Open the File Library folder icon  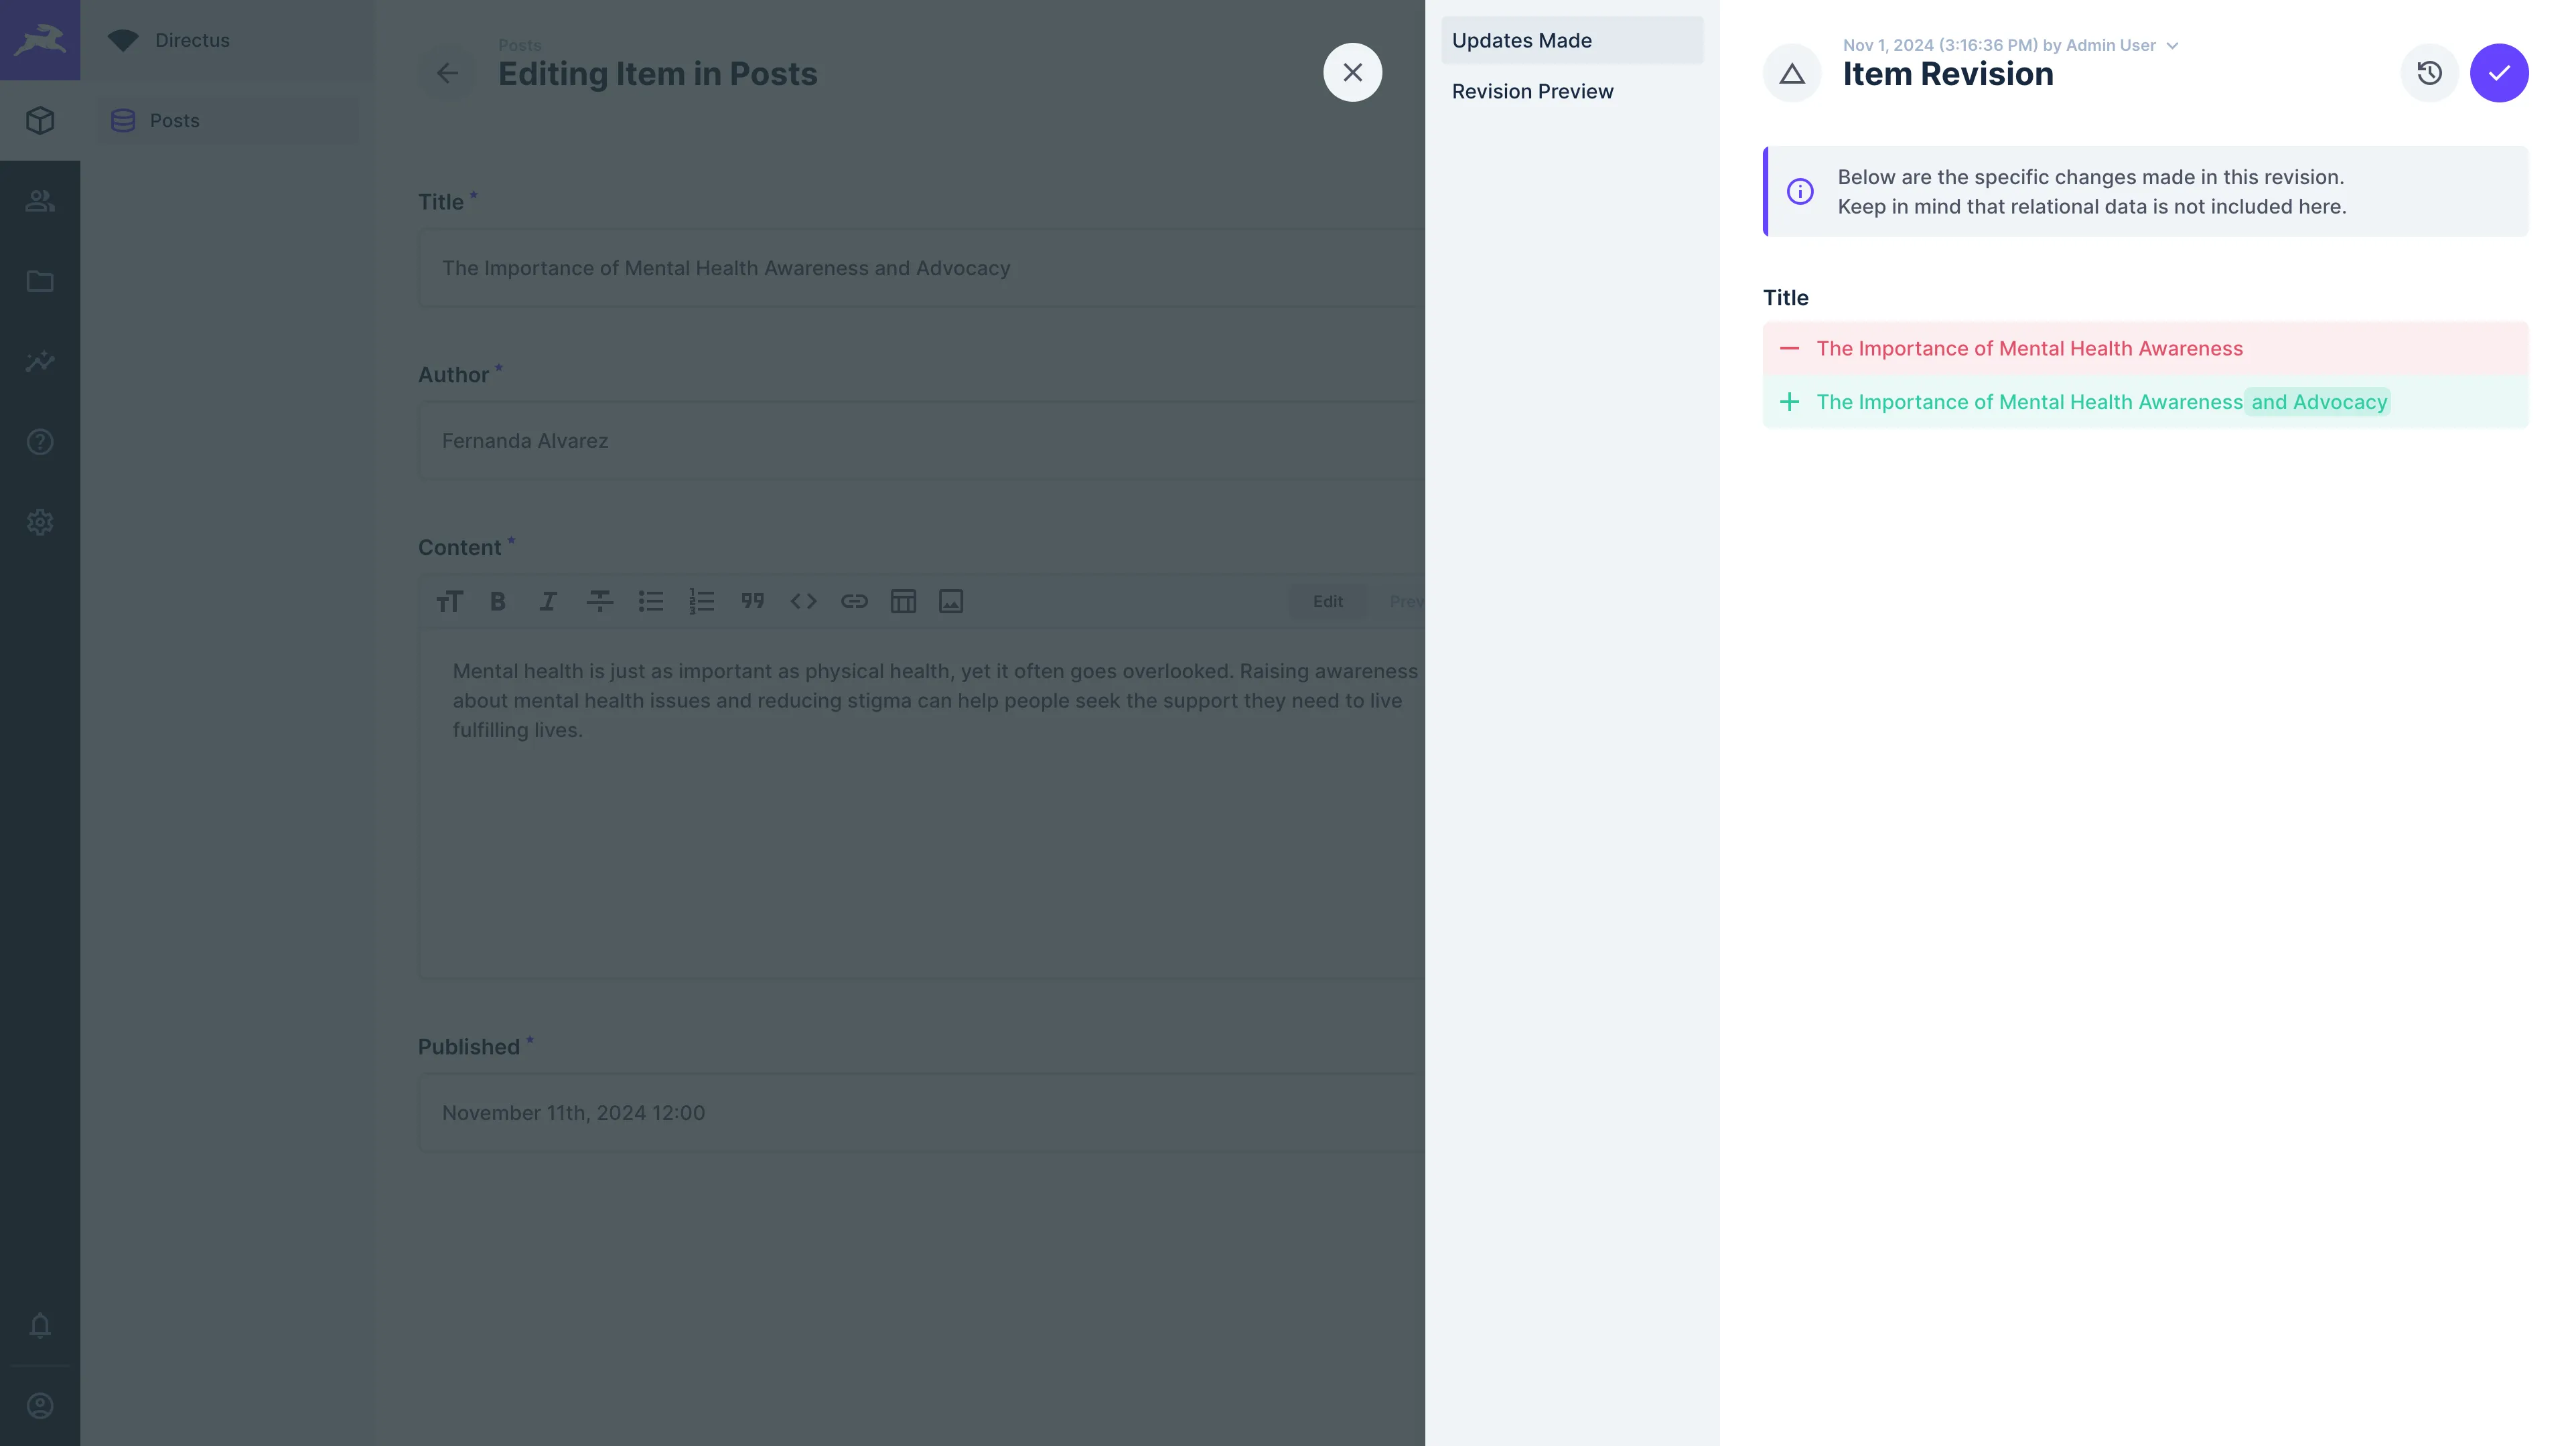(x=40, y=281)
